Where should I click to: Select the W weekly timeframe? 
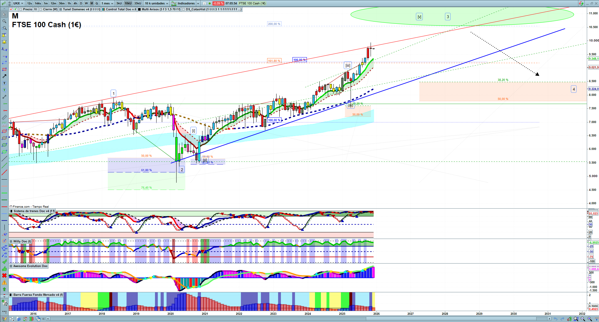tap(86, 3)
